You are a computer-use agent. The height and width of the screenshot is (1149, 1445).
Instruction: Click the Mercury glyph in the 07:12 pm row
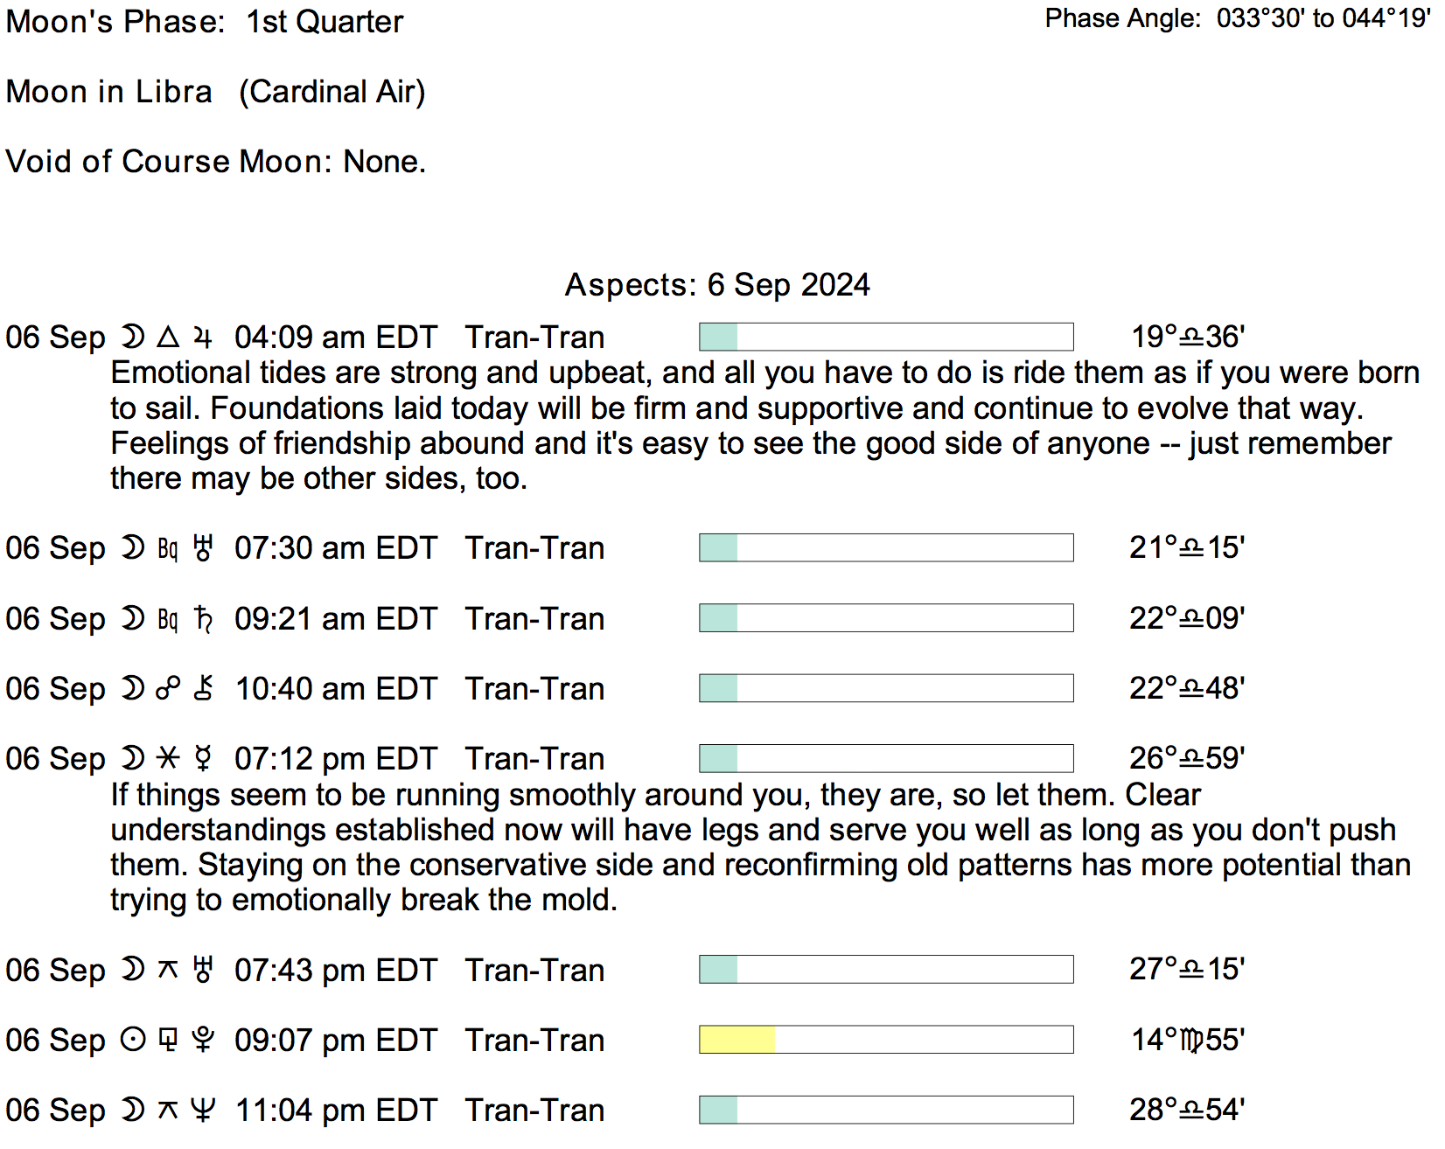203,759
